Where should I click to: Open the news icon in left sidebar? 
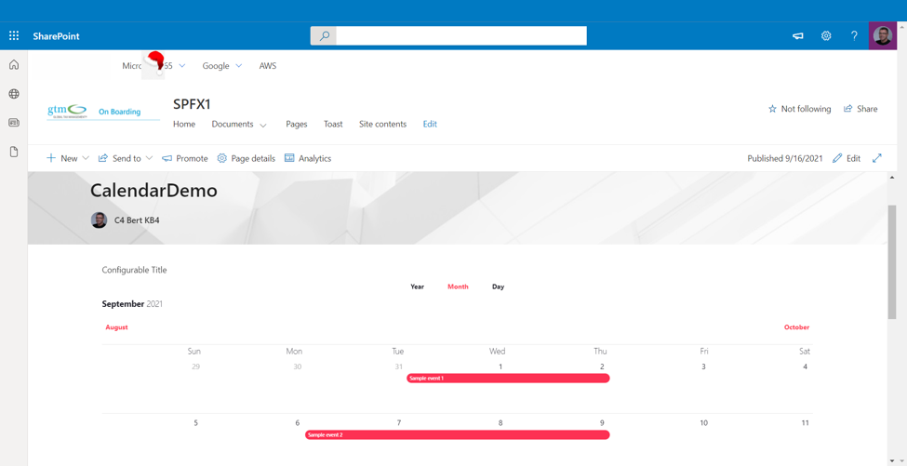[14, 123]
